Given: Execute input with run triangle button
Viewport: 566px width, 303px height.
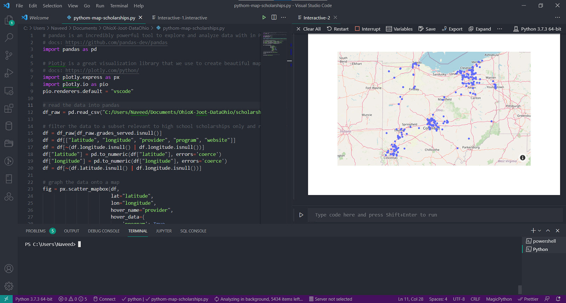Looking at the screenshot, I should point(301,215).
